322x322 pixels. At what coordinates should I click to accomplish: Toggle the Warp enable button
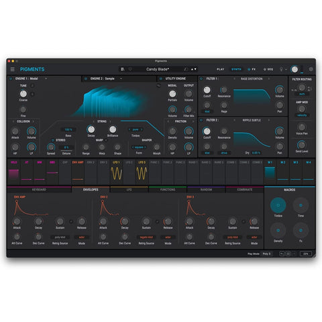click(x=106, y=140)
